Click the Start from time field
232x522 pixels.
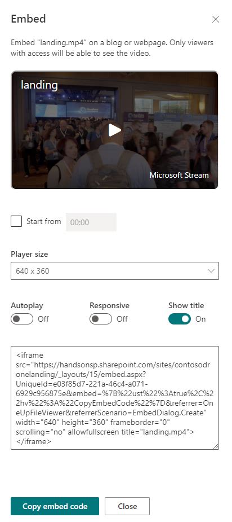(91, 222)
